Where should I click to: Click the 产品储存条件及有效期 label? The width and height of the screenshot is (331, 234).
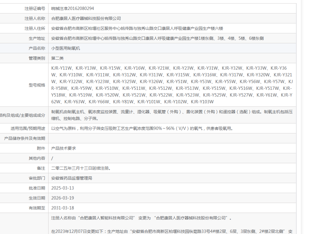pyautogui.click(x=25, y=138)
